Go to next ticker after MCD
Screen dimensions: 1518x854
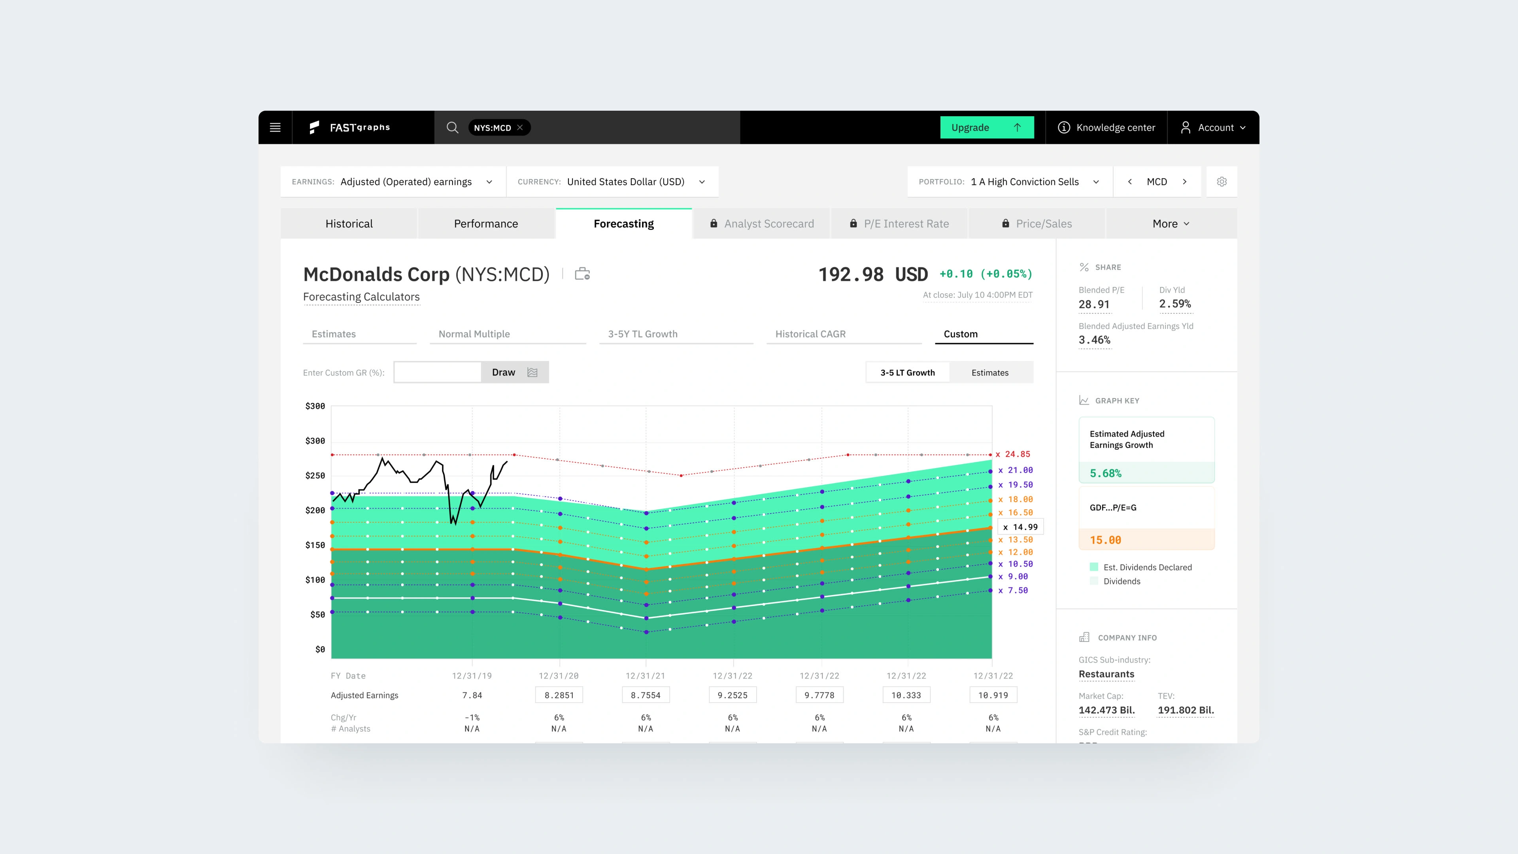pos(1184,181)
